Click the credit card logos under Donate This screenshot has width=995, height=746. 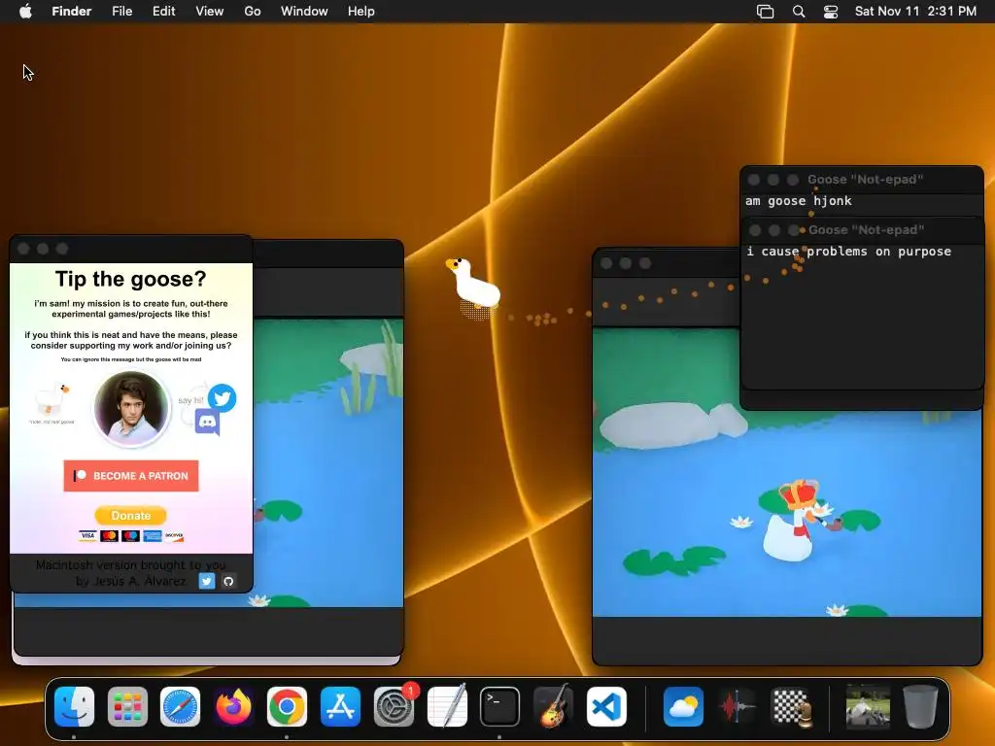tap(131, 536)
